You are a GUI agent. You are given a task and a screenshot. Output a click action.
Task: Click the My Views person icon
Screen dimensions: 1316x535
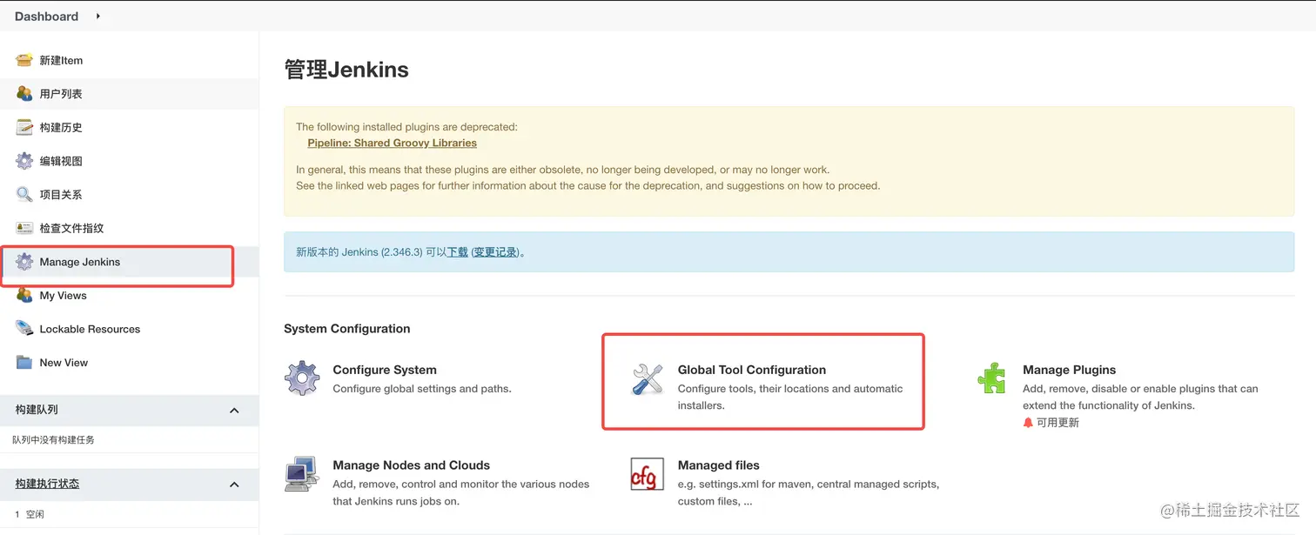pyautogui.click(x=24, y=295)
